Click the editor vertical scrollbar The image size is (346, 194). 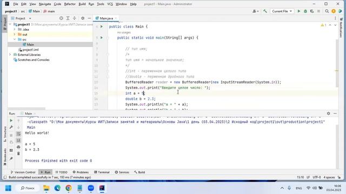tap(337, 64)
